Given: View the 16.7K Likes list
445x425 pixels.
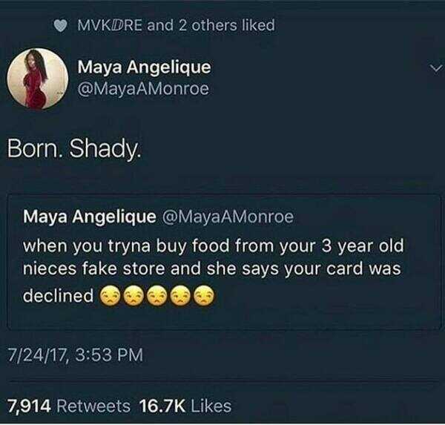Looking at the screenshot, I should 185,406.
